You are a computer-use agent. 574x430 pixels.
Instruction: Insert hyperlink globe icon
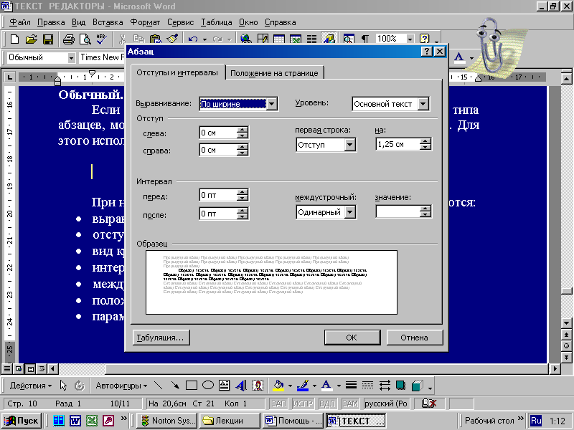coord(246,39)
